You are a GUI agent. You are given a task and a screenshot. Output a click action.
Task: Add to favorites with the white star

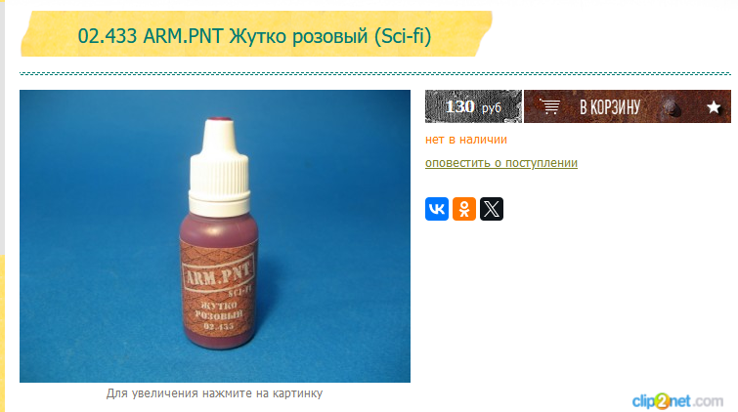(x=714, y=107)
